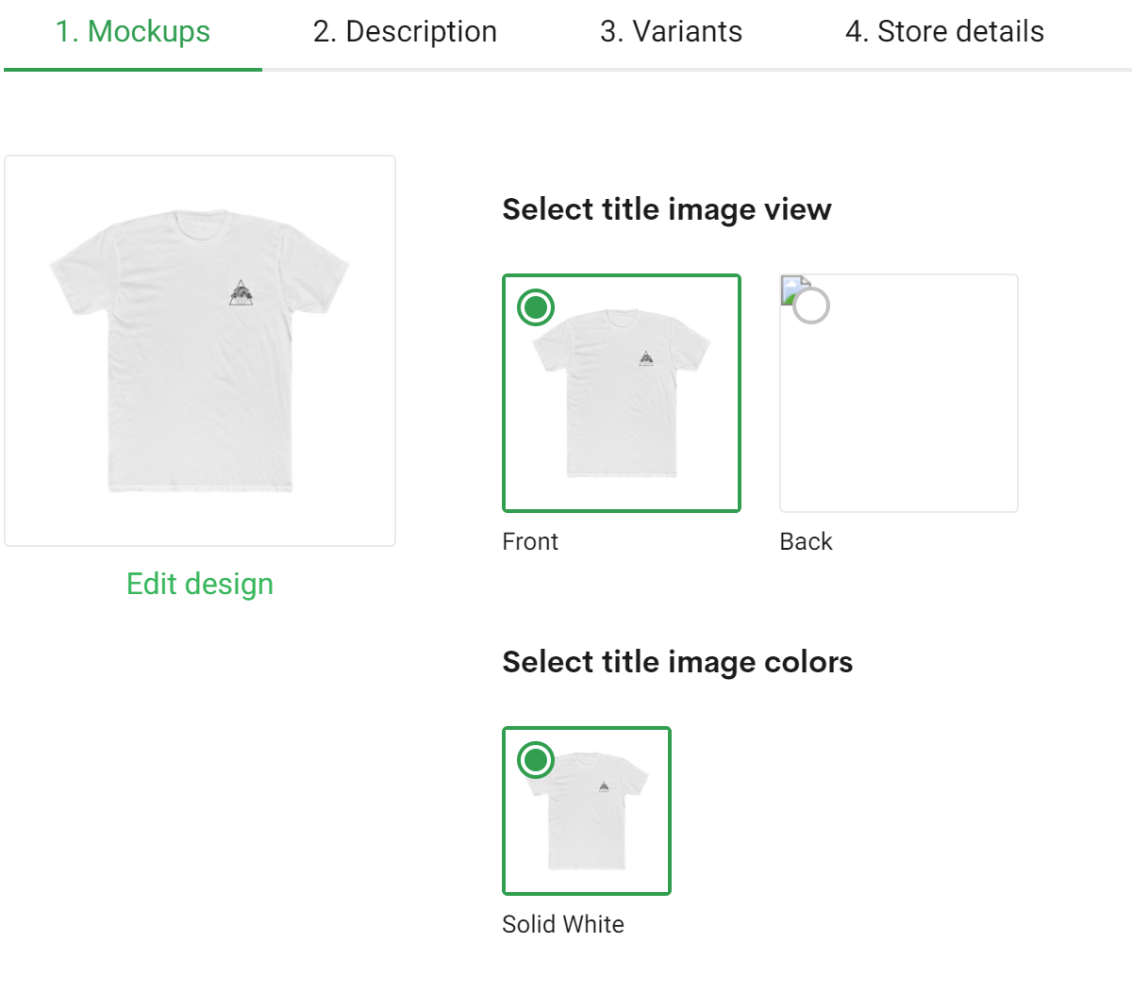Image resolution: width=1132 pixels, height=992 pixels.
Task: Switch to the Description tab
Action: [405, 32]
